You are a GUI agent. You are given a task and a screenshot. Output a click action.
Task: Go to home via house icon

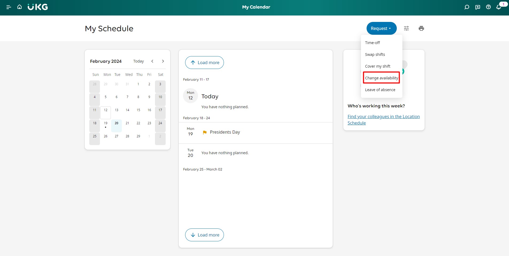(x=20, y=7)
